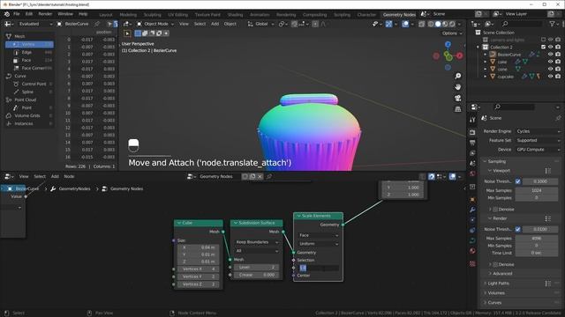The height and width of the screenshot is (317, 565).
Task: Open Feature Set Supported dropdown
Action: [538, 141]
